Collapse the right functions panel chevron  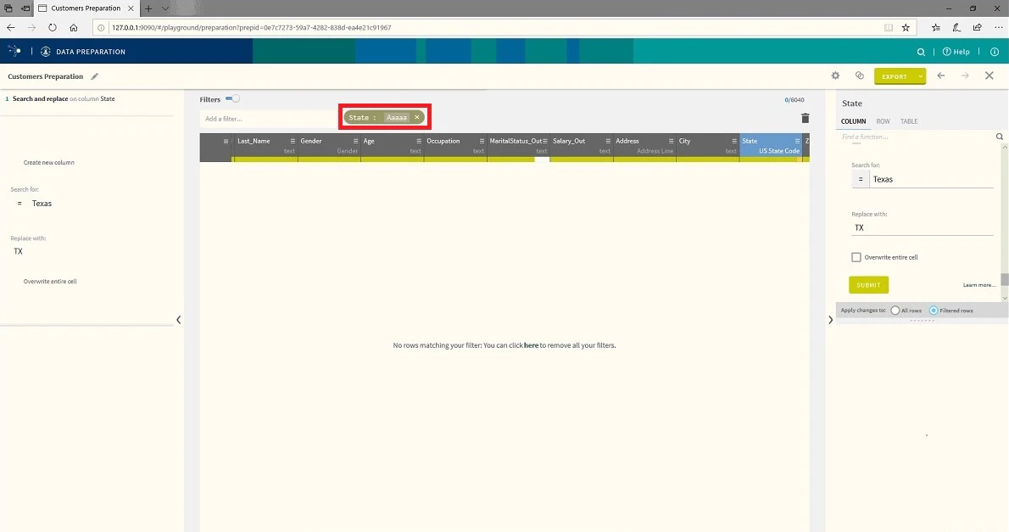click(x=830, y=320)
